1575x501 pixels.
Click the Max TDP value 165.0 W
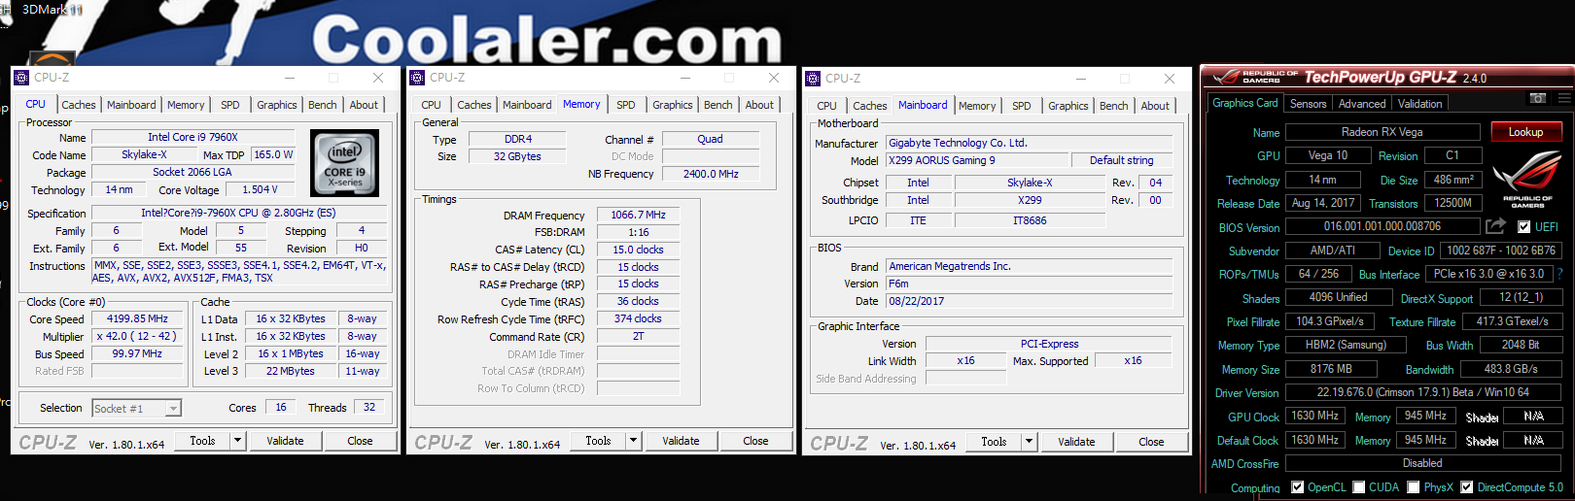272,154
